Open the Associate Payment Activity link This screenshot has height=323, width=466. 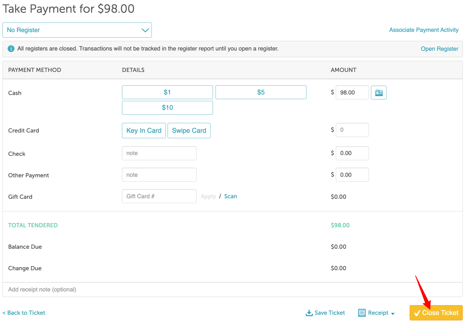click(x=424, y=30)
